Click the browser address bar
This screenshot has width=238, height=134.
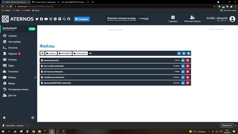click(x=114, y=7)
